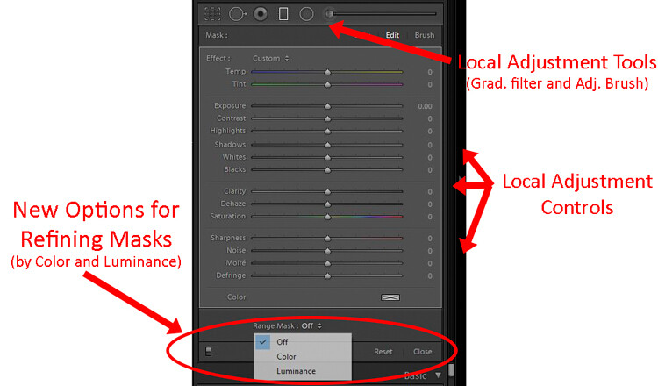The image size is (658, 386).
Task: Select the Crop Overlay tool icon
Action: (x=212, y=14)
